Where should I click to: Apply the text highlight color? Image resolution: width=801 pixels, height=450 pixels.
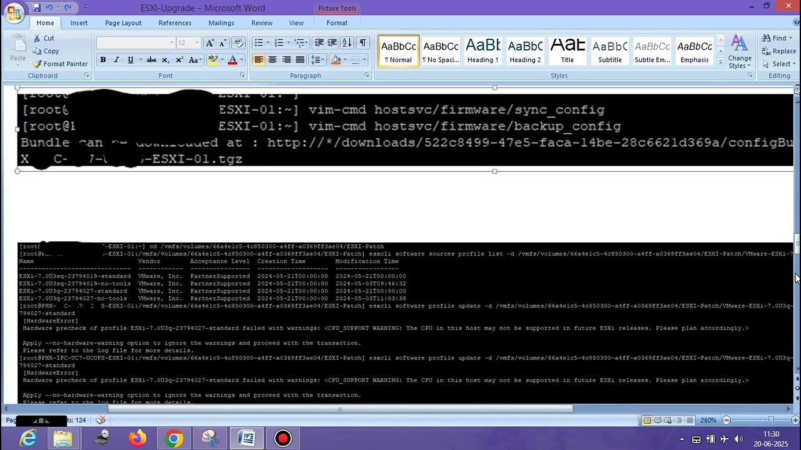[212, 60]
